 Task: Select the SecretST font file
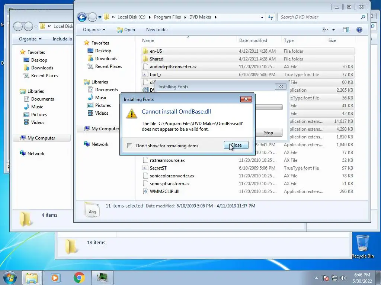pos(247,168)
